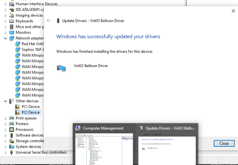The image size is (238, 165).
Task: Click Update Drivers - VirtIO Ballo... preview title
Action: (x=171, y=128)
